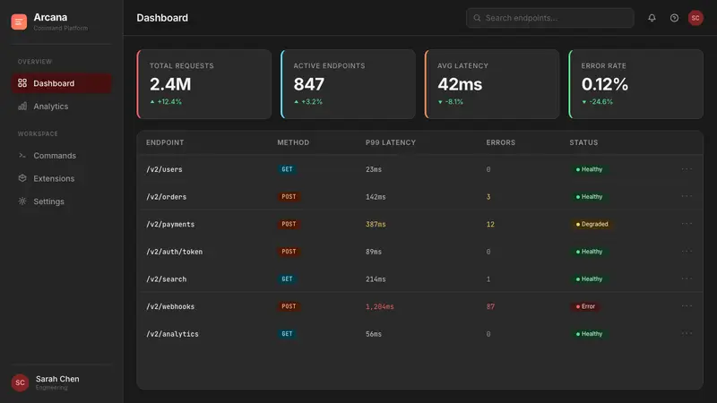The image size is (717, 403).
Task: Click the Error Rate card
Action: [x=636, y=84]
